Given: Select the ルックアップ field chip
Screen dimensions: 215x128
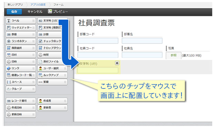Looking at the screenshot, I should click(52, 75).
